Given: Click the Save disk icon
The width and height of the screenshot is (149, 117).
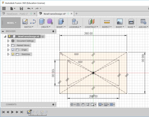Looking at the screenshot, I should tap(21, 9).
